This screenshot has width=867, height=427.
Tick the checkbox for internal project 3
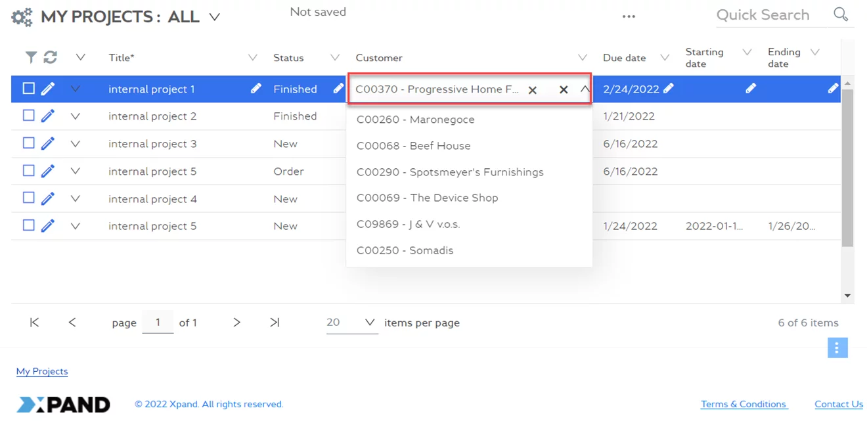(x=29, y=143)
